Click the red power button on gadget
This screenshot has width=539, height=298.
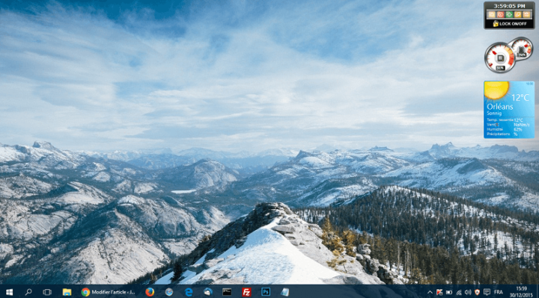pyautogui.click(x=500, y=14)
